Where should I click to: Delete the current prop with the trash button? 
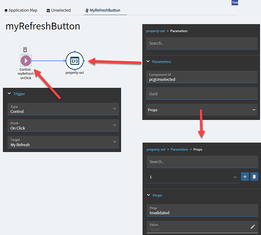[254, 177]
